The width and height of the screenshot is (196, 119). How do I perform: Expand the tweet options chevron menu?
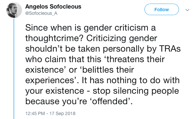pyautogui.click(x=187, y=10)
